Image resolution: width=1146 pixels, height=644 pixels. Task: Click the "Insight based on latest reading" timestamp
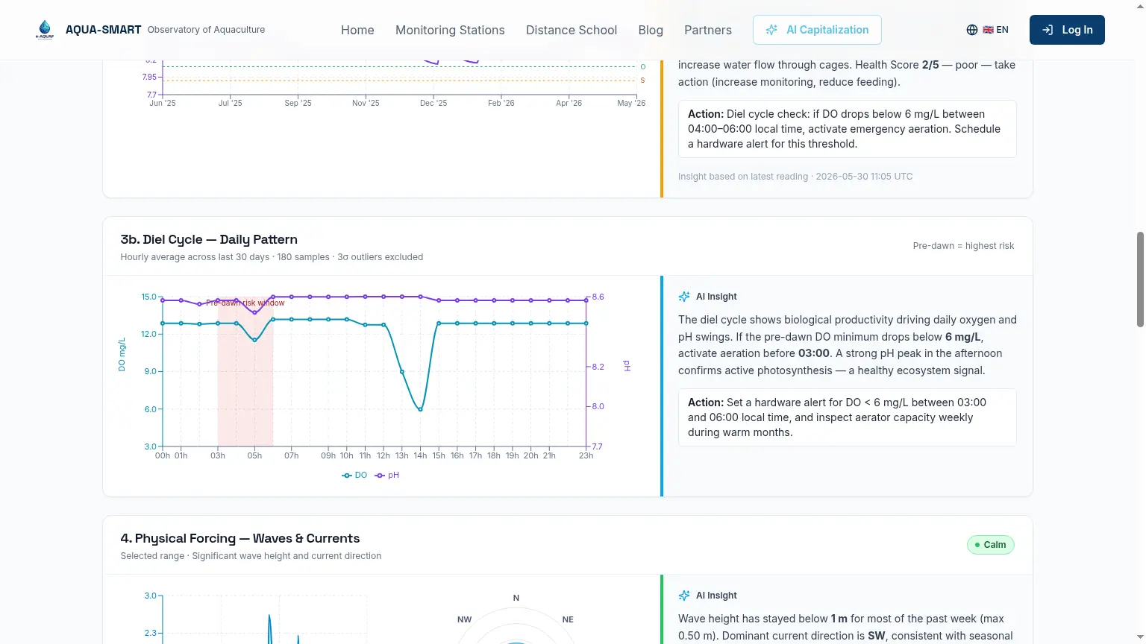tap(795, 177)
